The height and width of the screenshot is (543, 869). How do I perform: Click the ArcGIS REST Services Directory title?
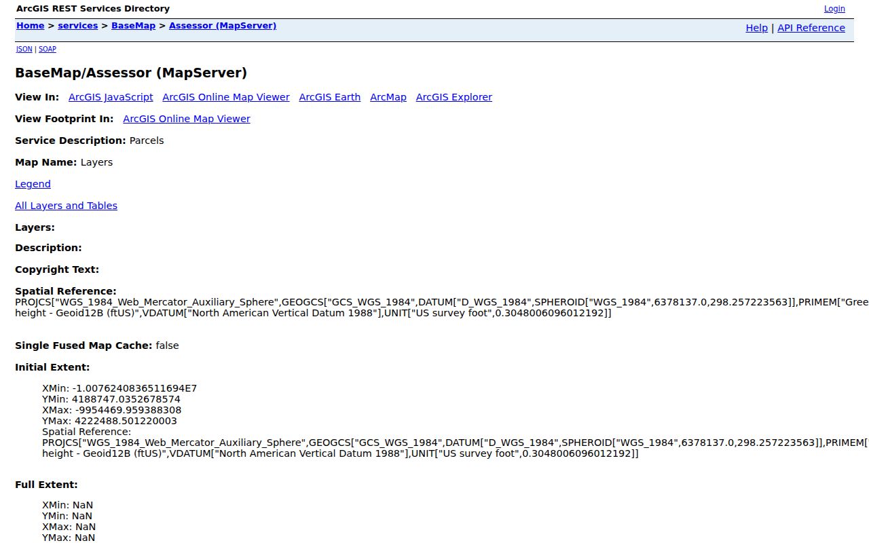pos(93,9)
